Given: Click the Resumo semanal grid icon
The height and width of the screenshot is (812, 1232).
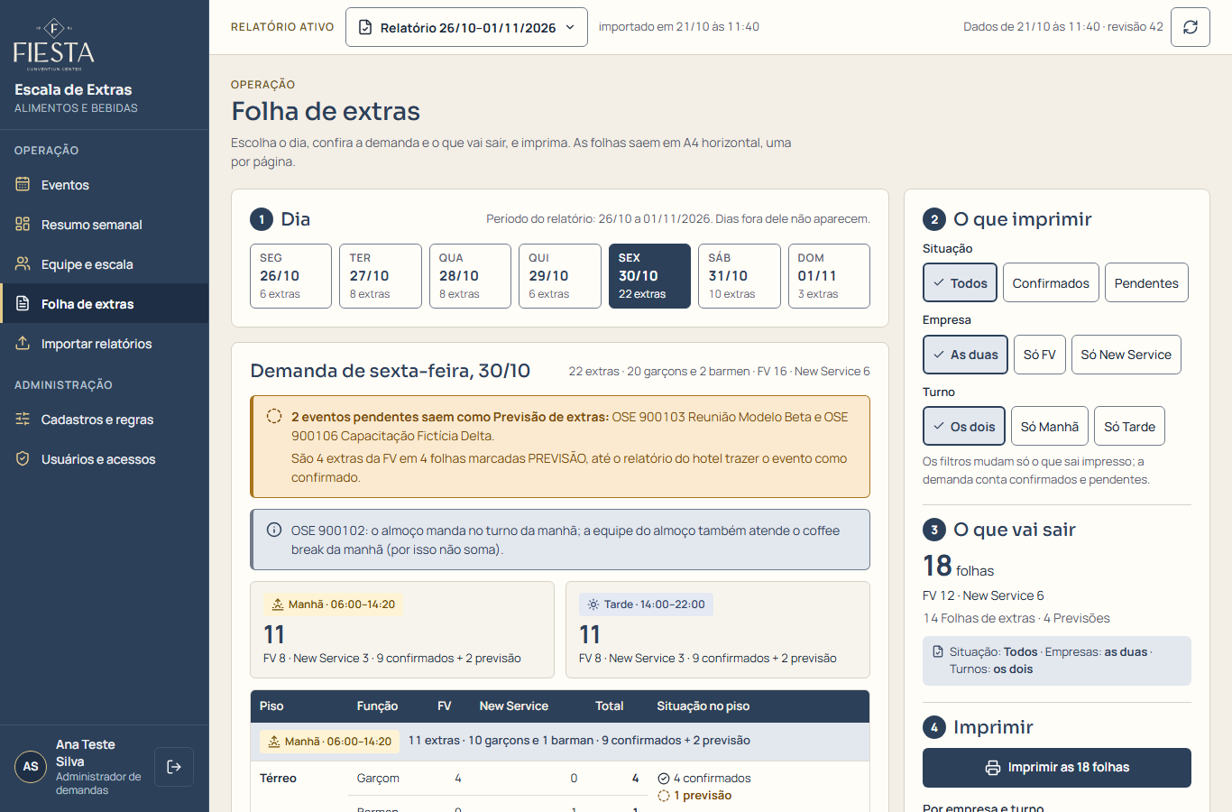Looking at the screenshot, I should pyautogui.click(x=23, y=224).
